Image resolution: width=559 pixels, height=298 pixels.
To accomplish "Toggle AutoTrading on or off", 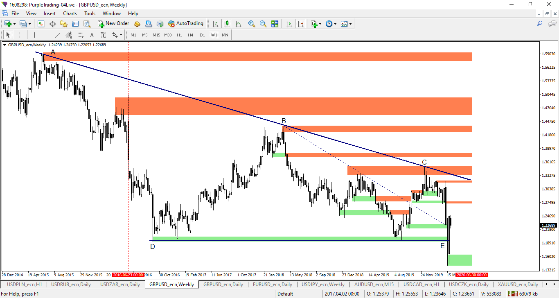I will click(x=185, y=24).
